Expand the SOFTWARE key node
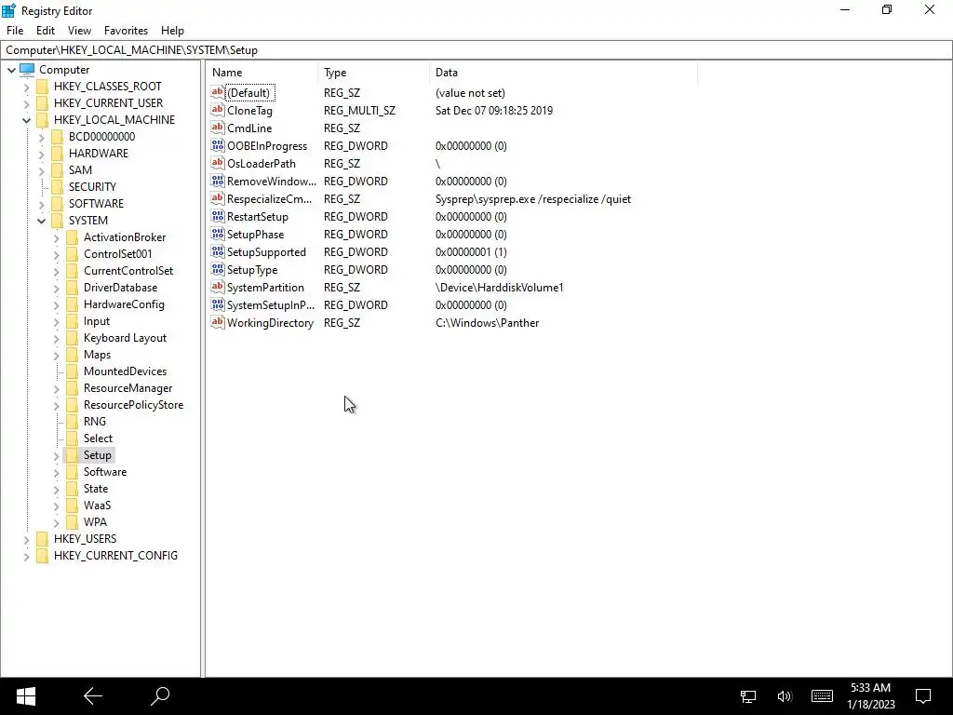 click(x=41, y=204)
